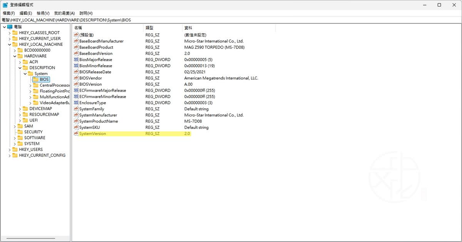Open the 說明(H) menu

pyautogui.click(x=86, y=13)
